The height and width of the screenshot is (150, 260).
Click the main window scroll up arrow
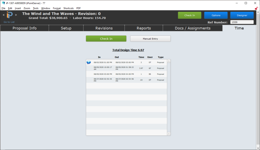coord(258,12)
